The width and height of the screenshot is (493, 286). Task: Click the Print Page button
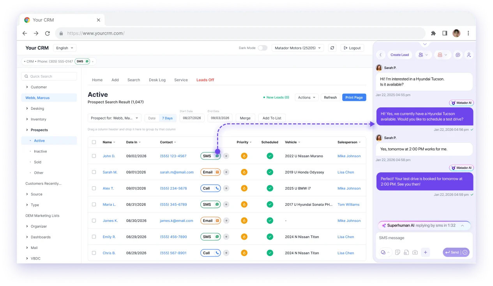coord(354,97)
